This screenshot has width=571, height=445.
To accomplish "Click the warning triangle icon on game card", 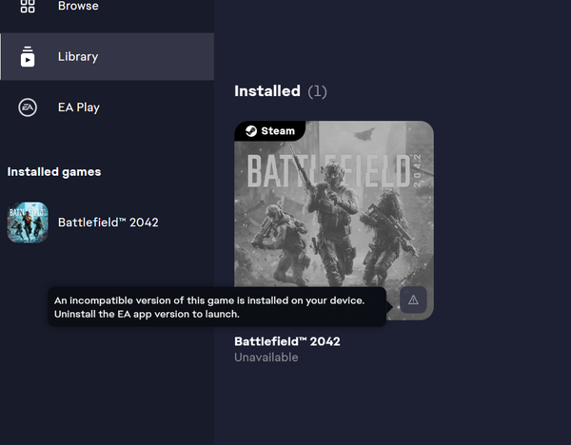I will (x=413, y=300).
